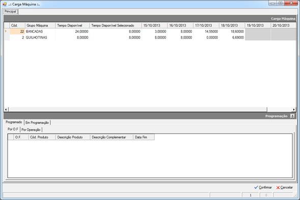Click BANCADAS value 18,60000 on 18/10/2013

232,31
